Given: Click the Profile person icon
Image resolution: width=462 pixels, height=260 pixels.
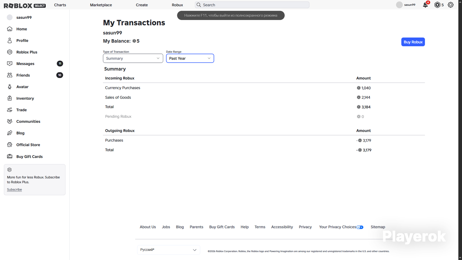Looking at the screenshot, I should [x=10, y=41].
